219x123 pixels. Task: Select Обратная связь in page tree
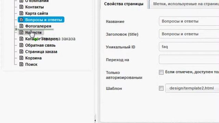click(40, 45)
